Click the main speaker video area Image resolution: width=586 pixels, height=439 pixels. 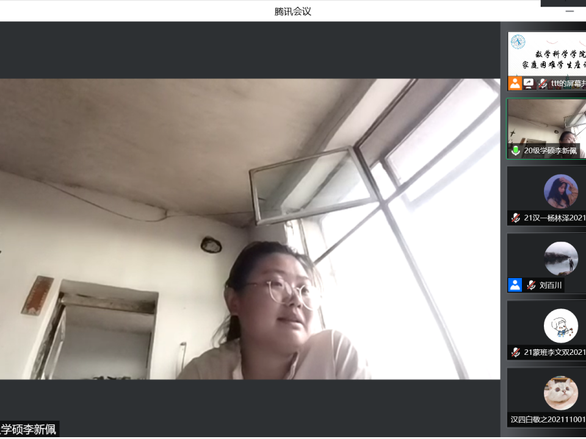point(250,229)
